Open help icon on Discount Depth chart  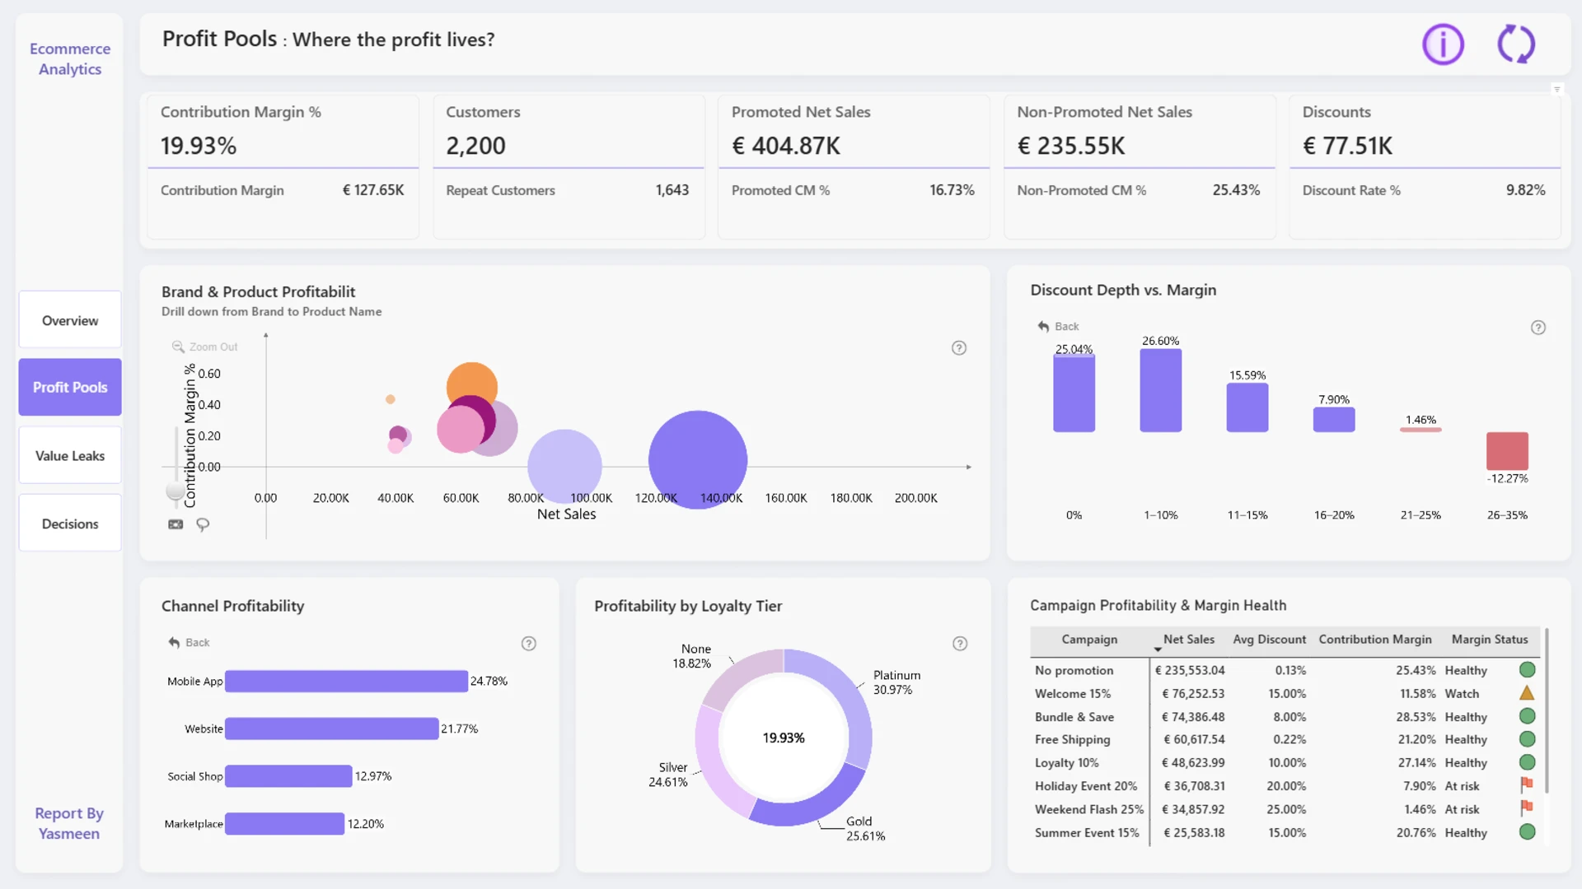(1538, 328)
